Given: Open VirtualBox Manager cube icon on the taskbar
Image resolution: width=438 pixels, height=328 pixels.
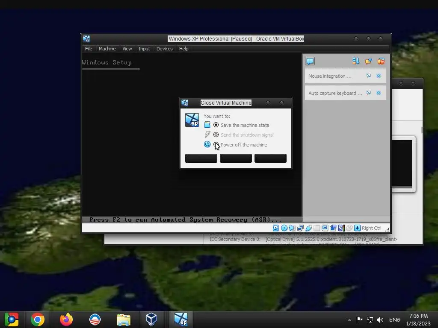Looking at the screenshot, I should [151, 319].
